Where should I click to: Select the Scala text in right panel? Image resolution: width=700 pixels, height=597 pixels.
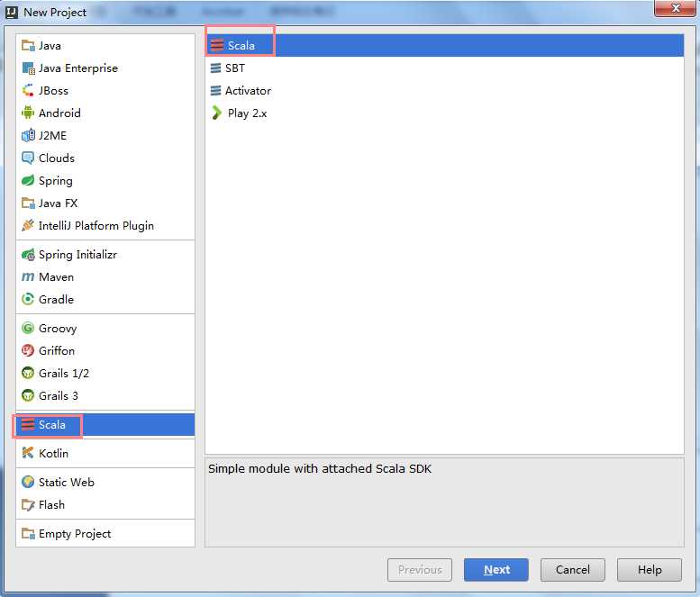pyautogui.click(x=241, y=46)
